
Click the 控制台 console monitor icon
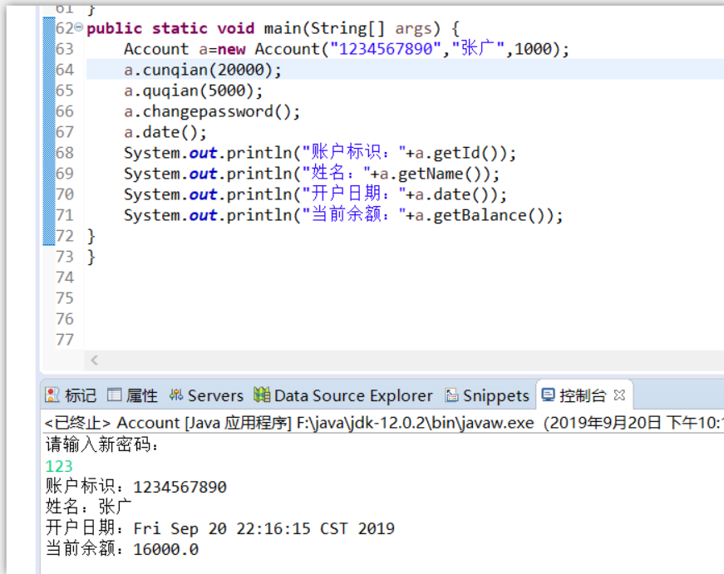click(x=548, y=395)
